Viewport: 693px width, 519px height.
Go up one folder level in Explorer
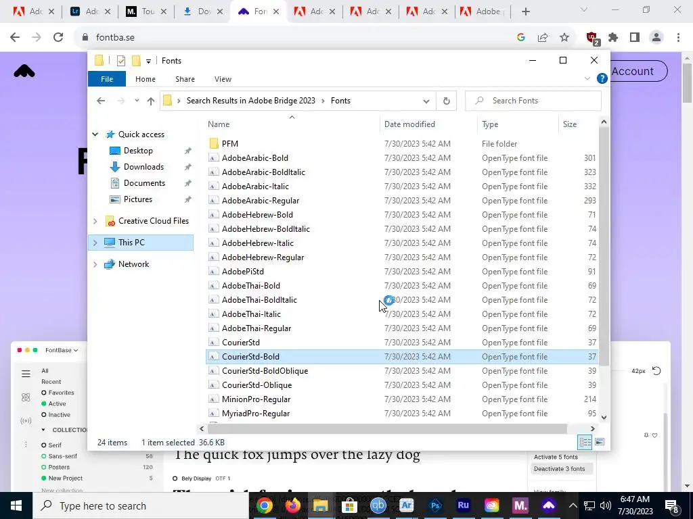(x=151, y=101)
